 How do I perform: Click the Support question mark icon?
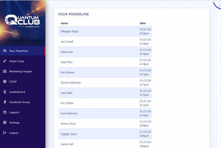(x=5, y=112)
